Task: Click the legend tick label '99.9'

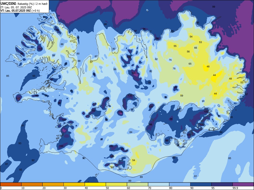Action: click(235, 188)
